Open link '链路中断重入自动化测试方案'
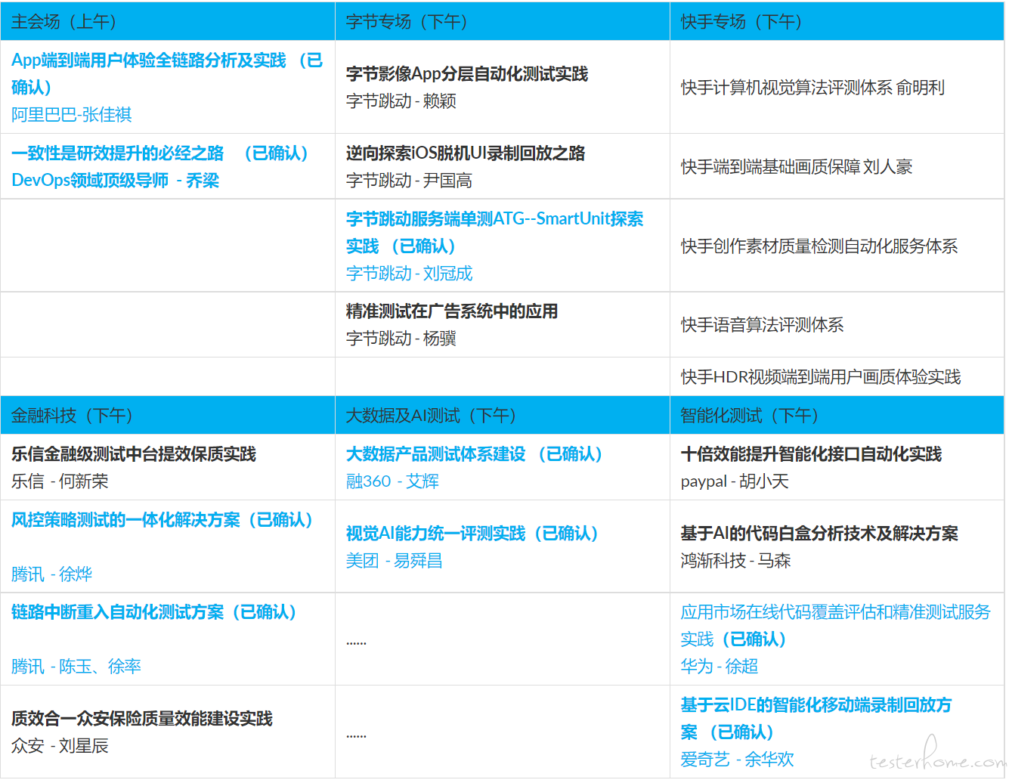Screen dimensions: 1009x783 tap(117, 612)
